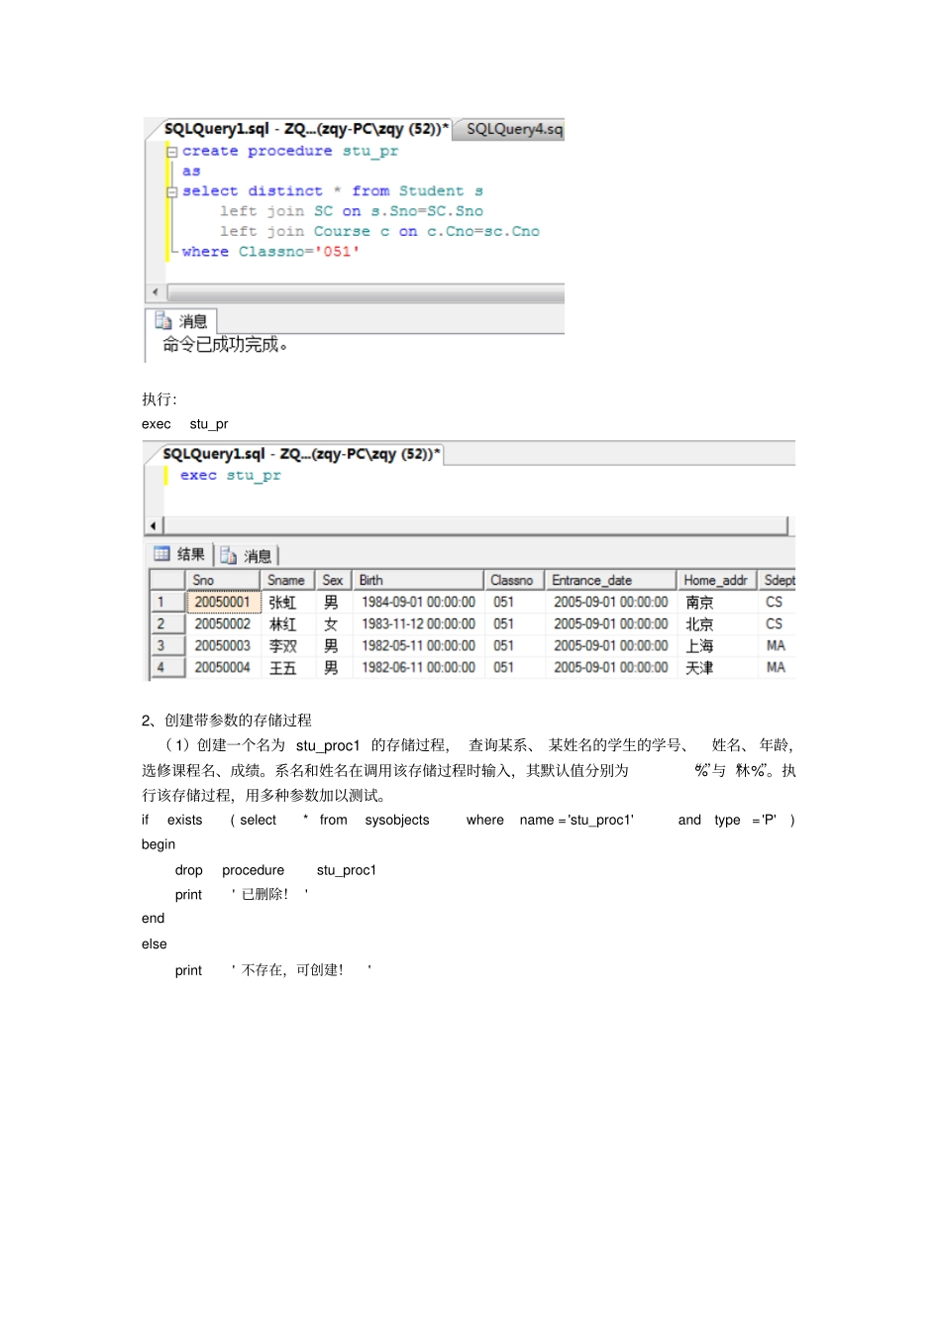941x1333 pixels.
Task: Click the Sdept column header
Action: [x=778, y=580]
